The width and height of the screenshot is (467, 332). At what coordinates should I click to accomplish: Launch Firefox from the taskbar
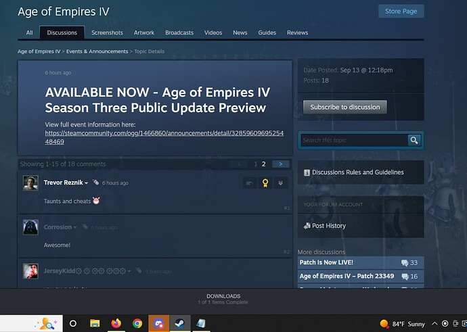coord(116,323)
